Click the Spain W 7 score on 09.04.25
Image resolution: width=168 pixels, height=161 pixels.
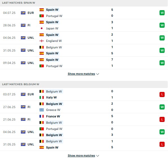click(x=112, y=60)
